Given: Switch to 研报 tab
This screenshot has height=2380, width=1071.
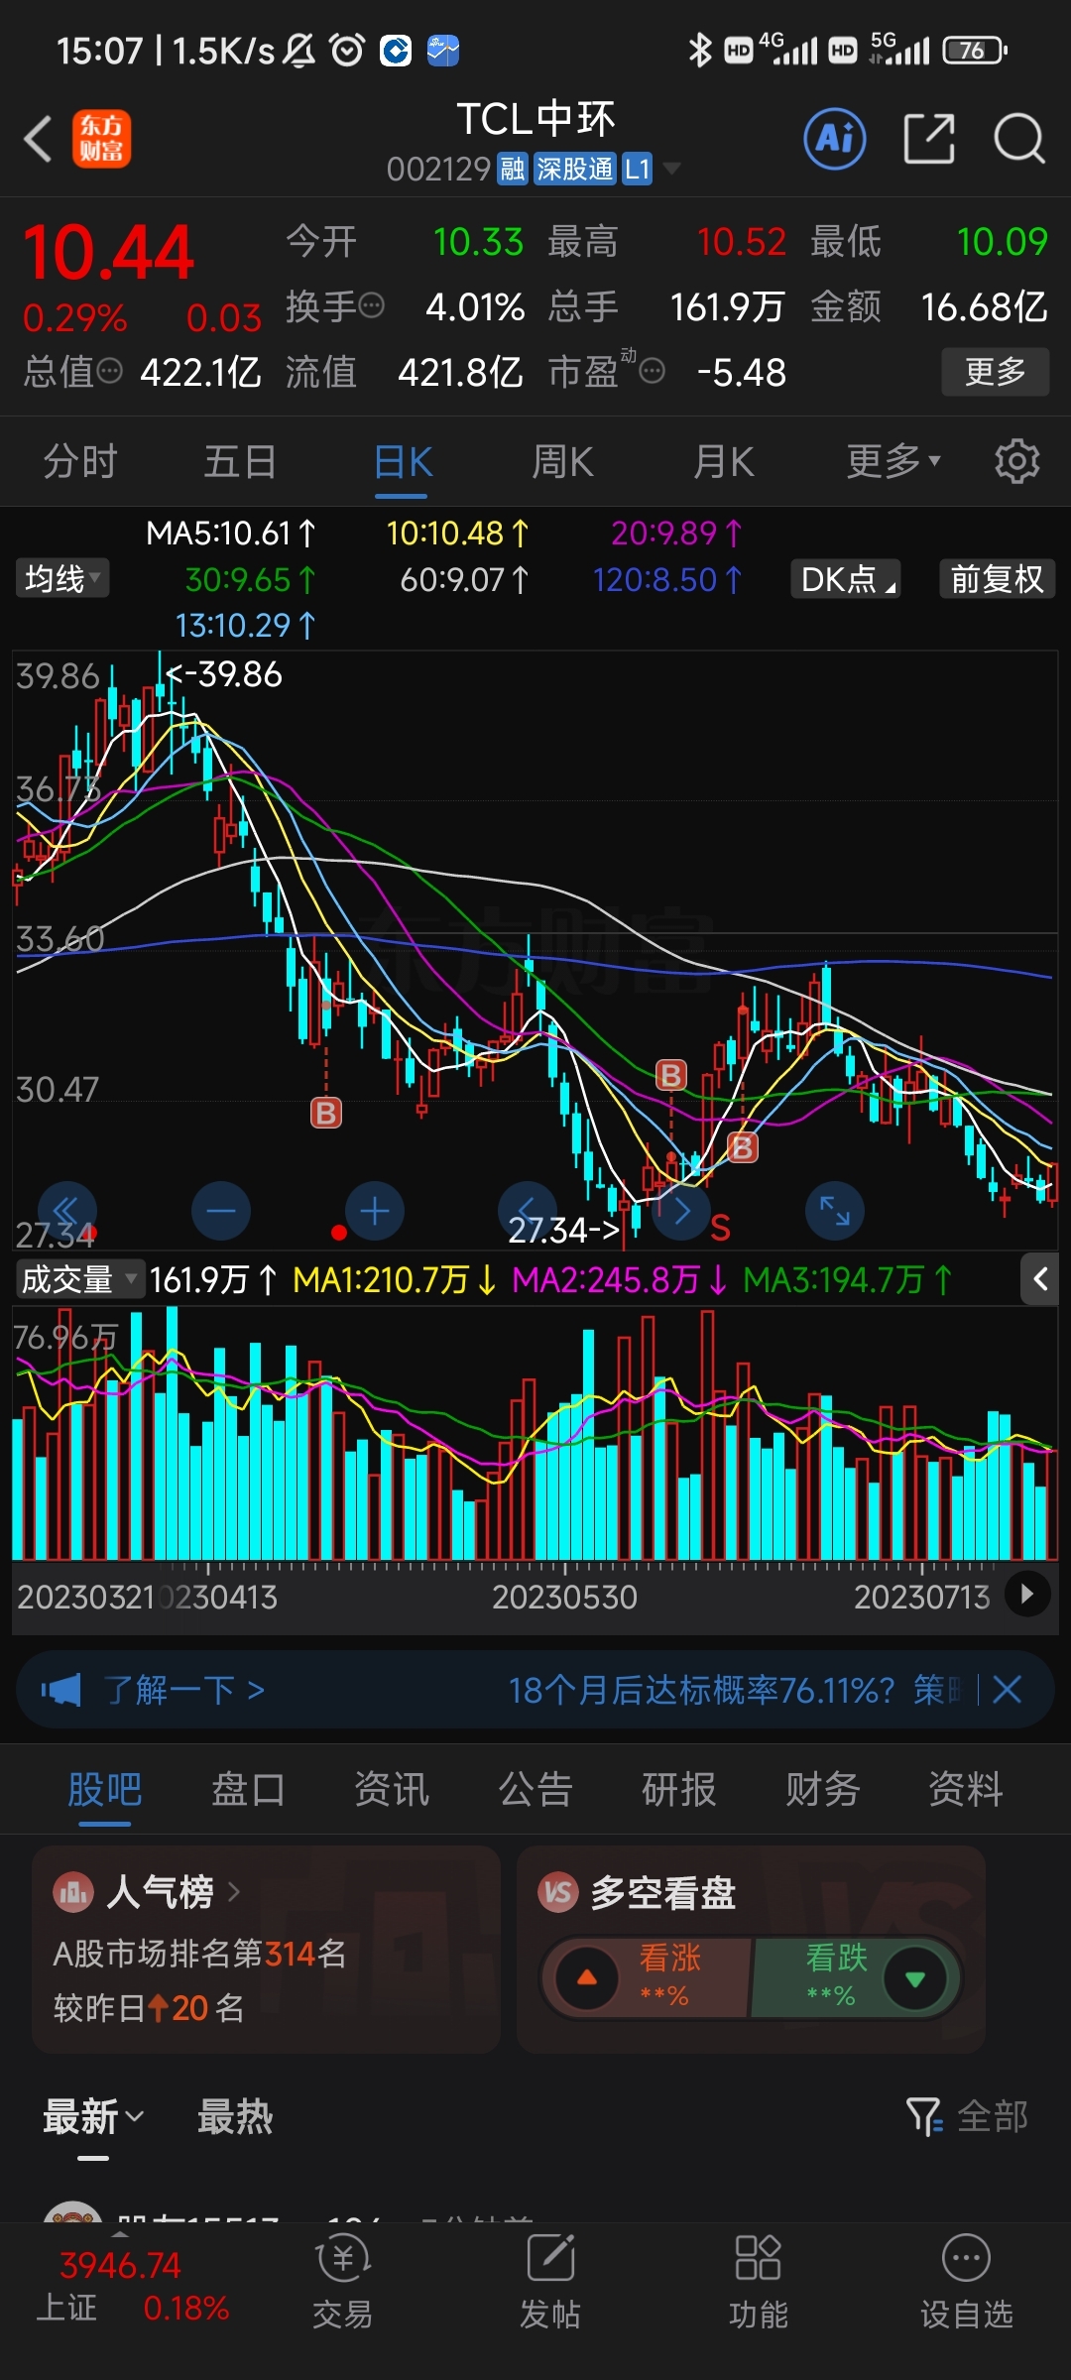Looking at the screenshot, I should [x=679, y=1790].
